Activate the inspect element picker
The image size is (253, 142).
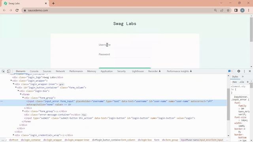[3, 71]
